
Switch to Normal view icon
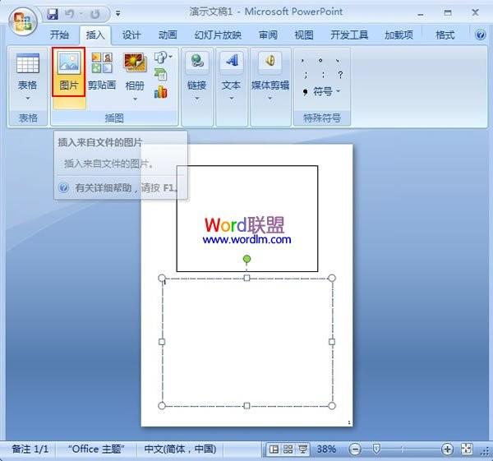274,449
